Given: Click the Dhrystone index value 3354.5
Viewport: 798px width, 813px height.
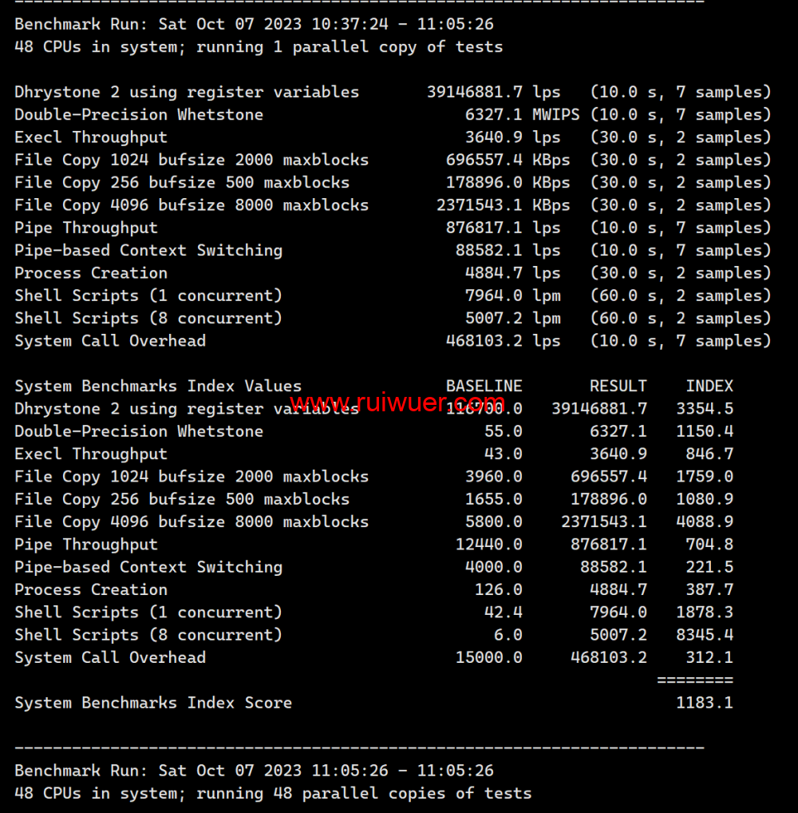Looking at the screenshot, I should coord(704,409).
